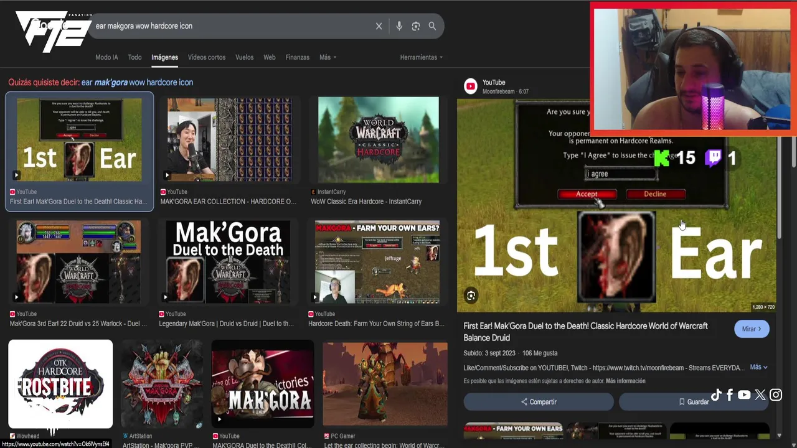
Task: Click Legendary Mak'Gora Druid vs Druid title
Action: tap(226, 324)
